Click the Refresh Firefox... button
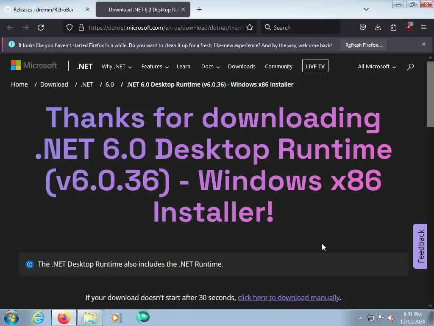This screenshot has height=326, width=434. tap(363, 45)
